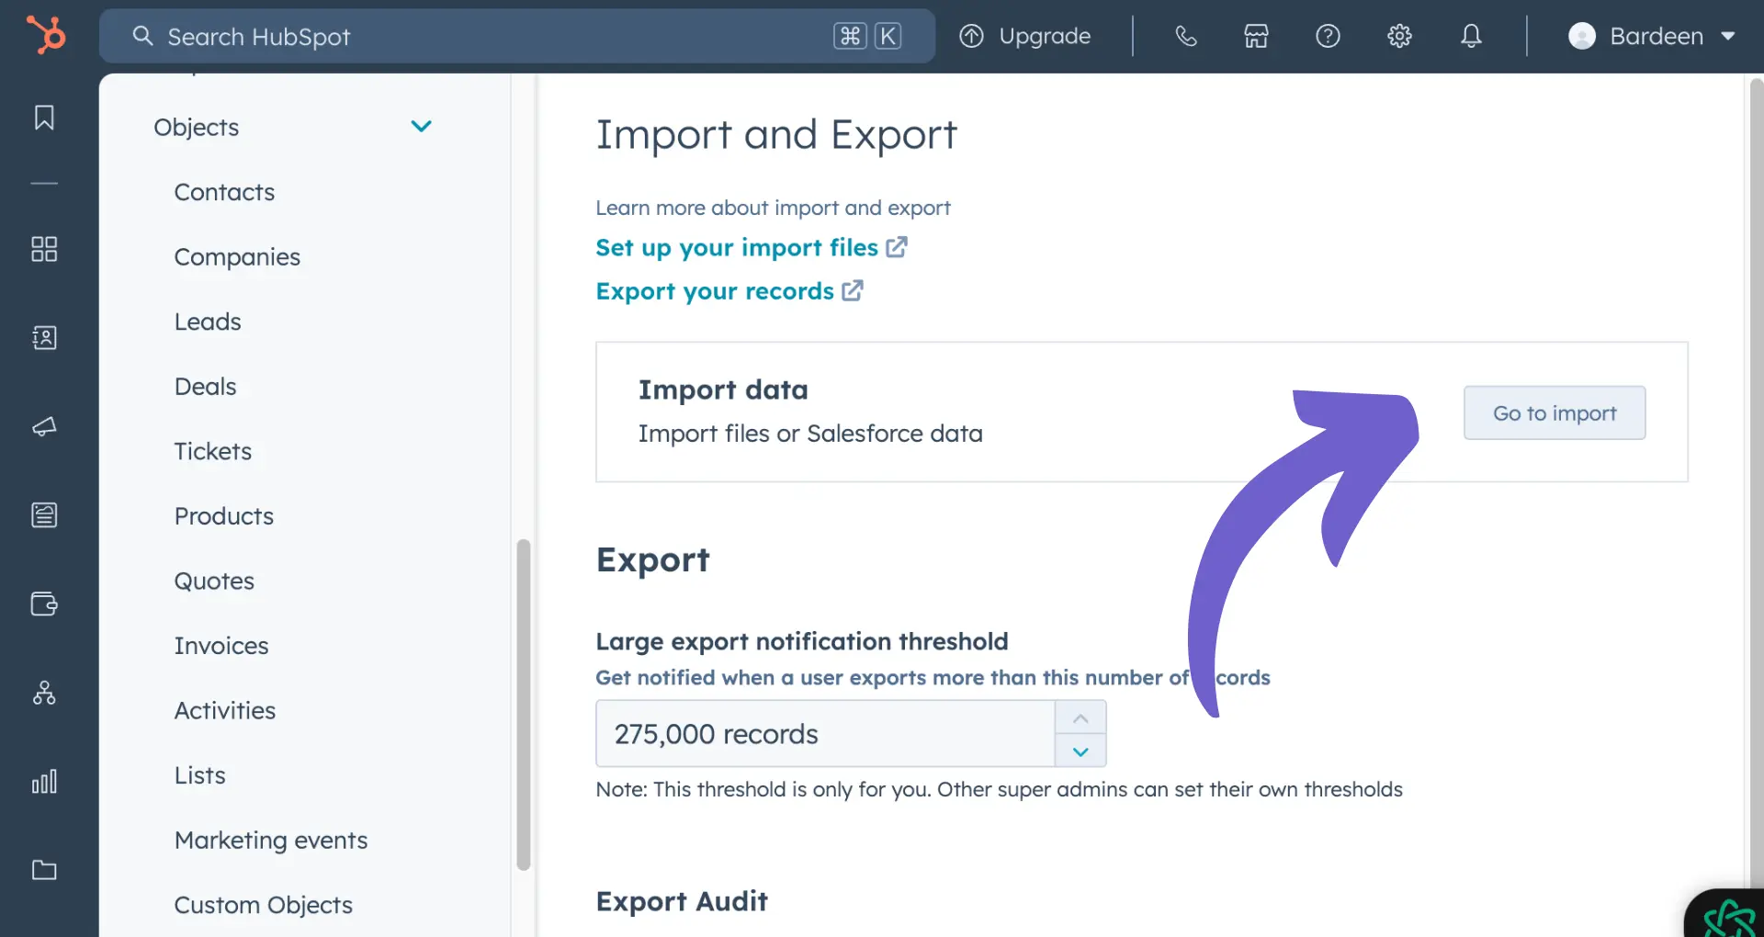1764x937 pixels.
Task: Click the Search HubSpot field
Action: point(517,36)
